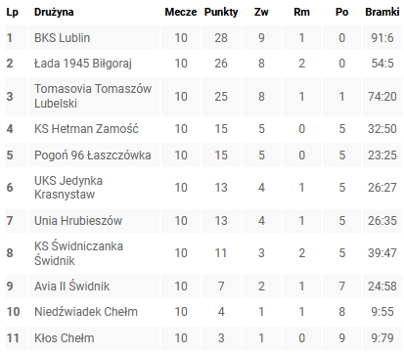Click the Rm column header
The height and width of the screenshot is (354, 404).
[301, 12]
